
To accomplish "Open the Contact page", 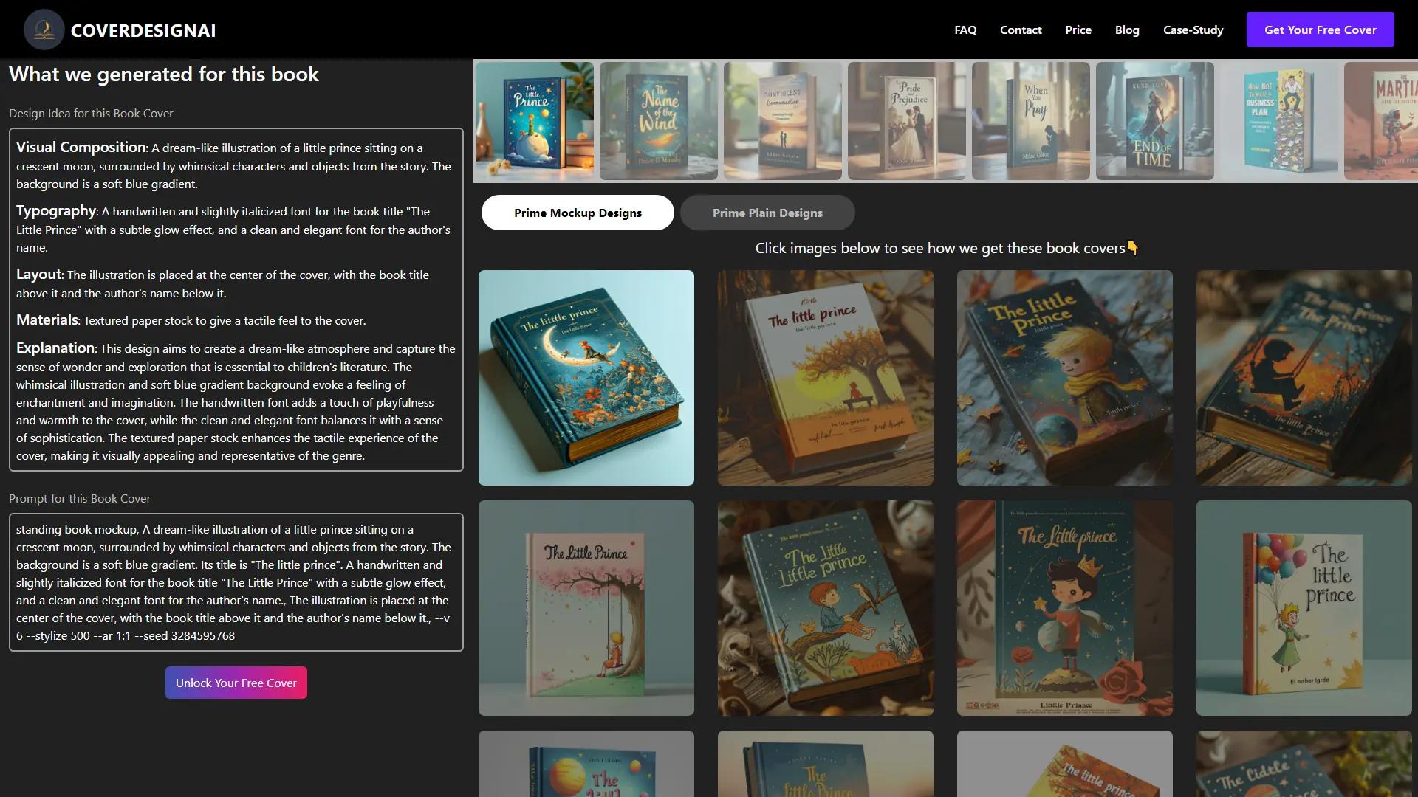I will [x=1021, y=30].
